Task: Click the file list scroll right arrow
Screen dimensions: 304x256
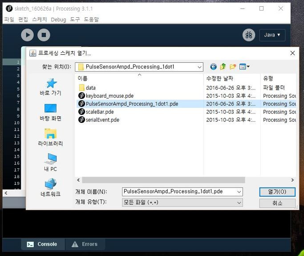Action: [x=292, y=180]
